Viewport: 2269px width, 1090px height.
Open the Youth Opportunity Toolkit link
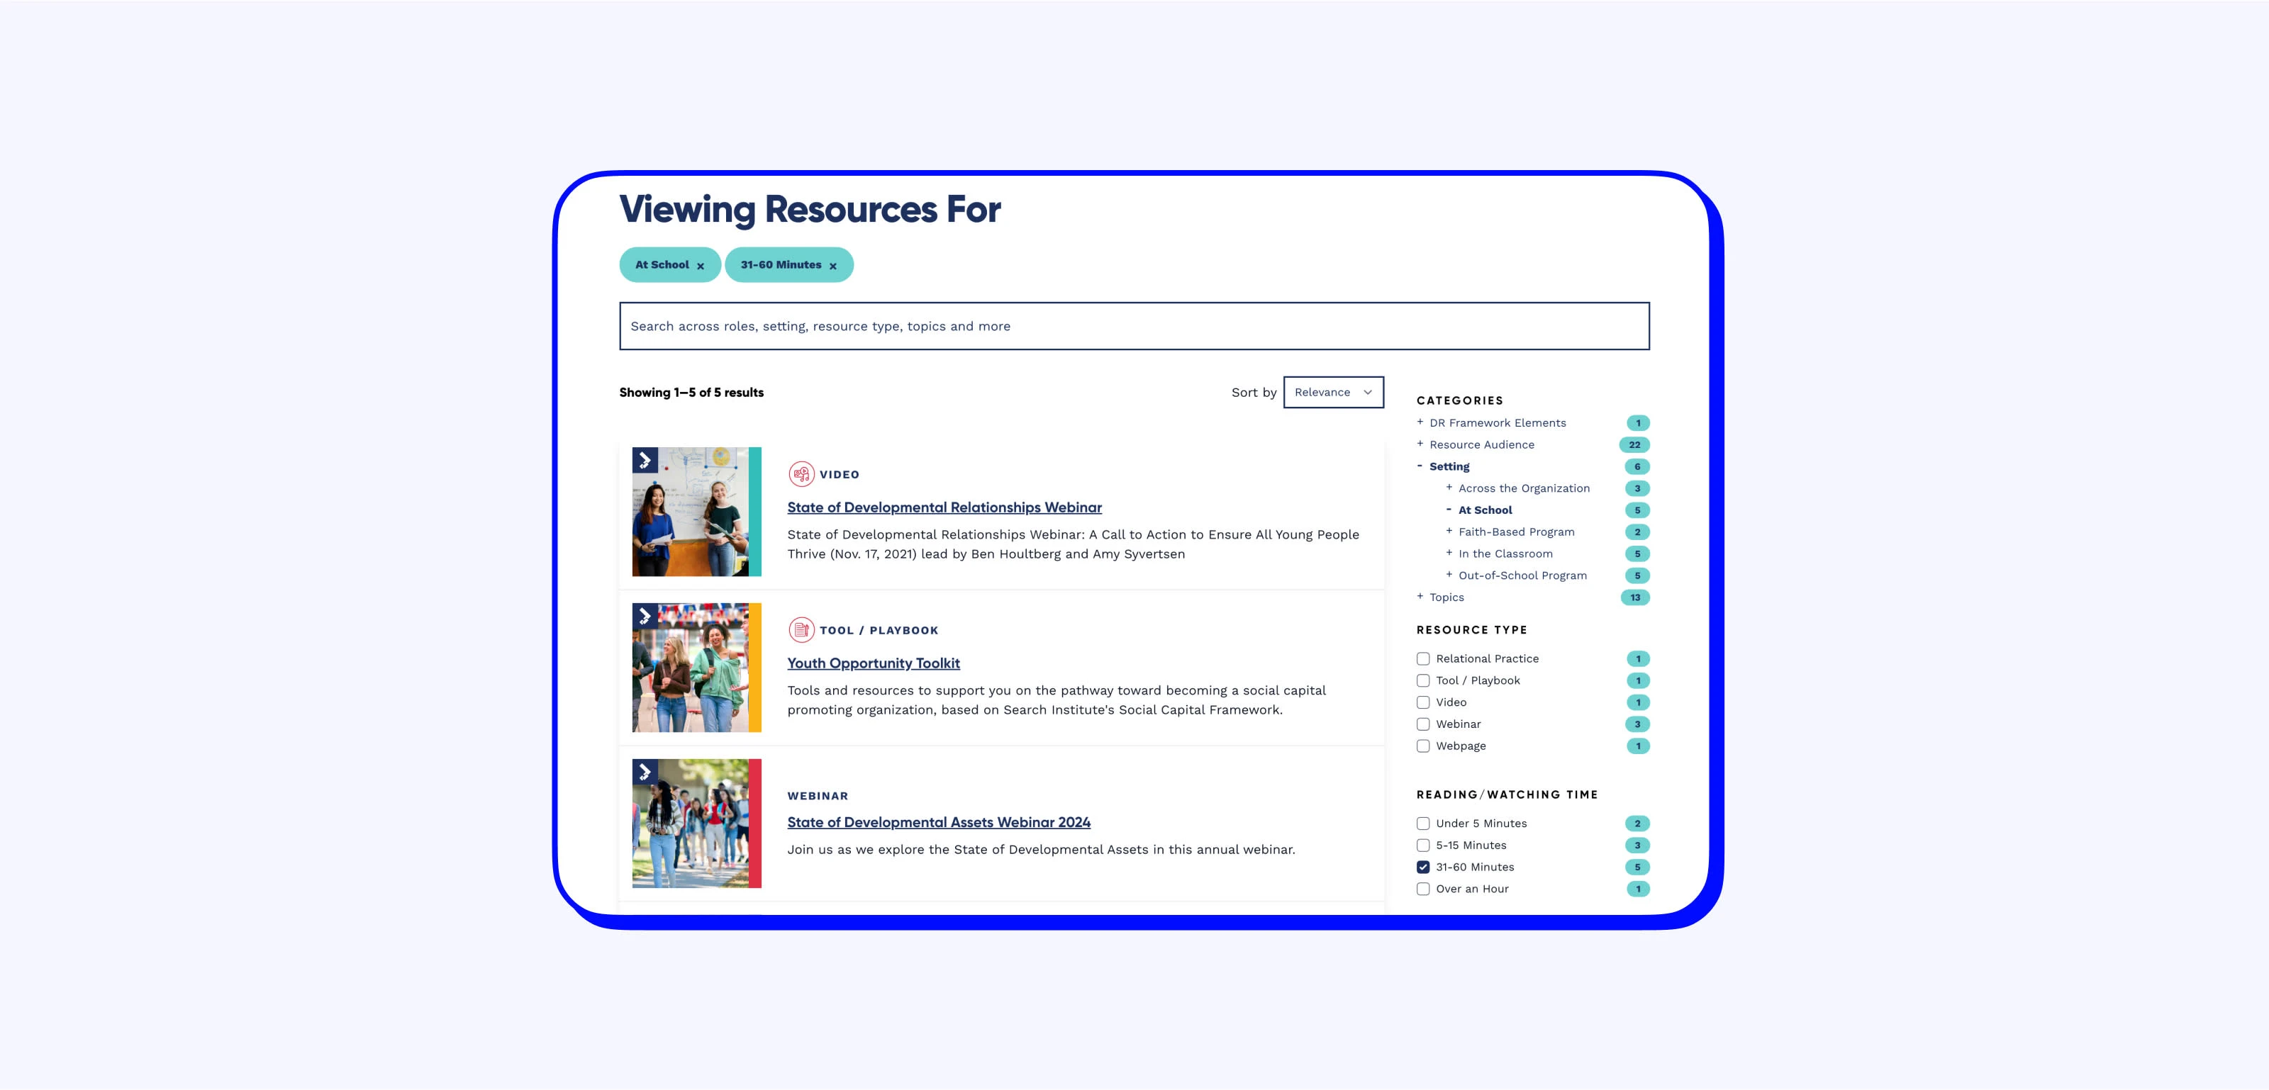coord(873,664)
